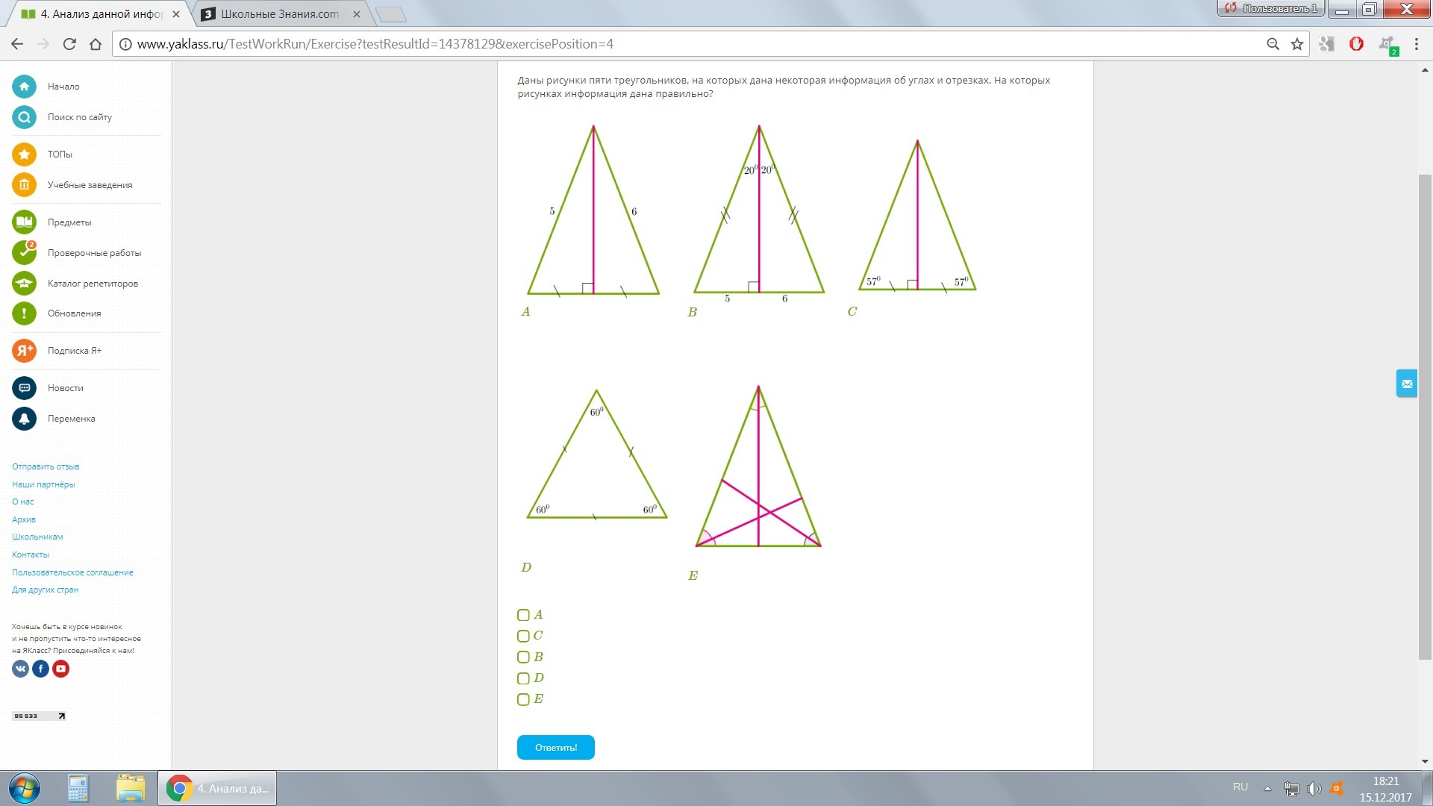Open the Переменка bell icon
The height and width of the screenshot is (806, 1433).
[x=24, y=419]
